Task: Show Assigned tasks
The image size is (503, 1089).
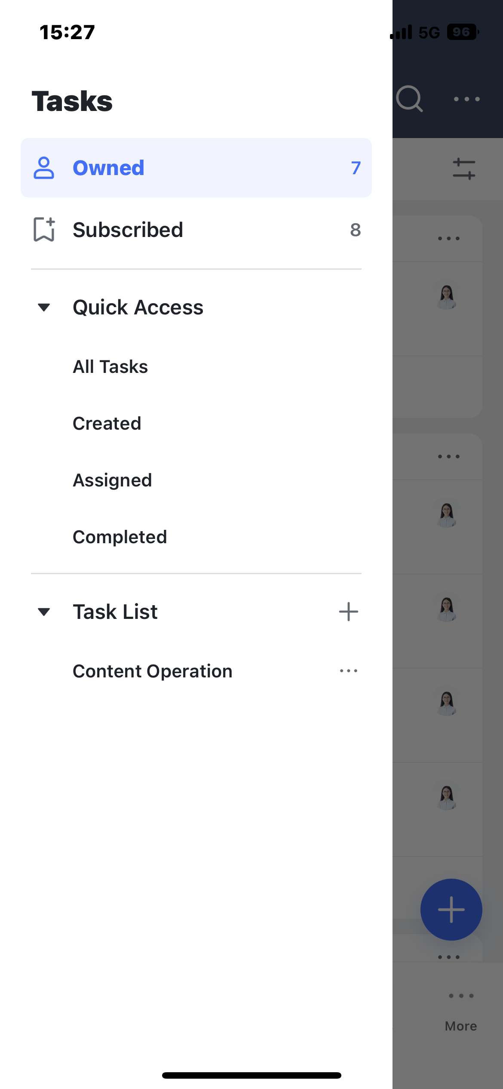Action: pos(112,480)
